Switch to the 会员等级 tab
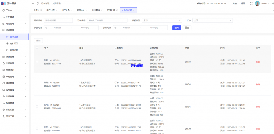This screenshot has width=274, height=134. (96, 10)
